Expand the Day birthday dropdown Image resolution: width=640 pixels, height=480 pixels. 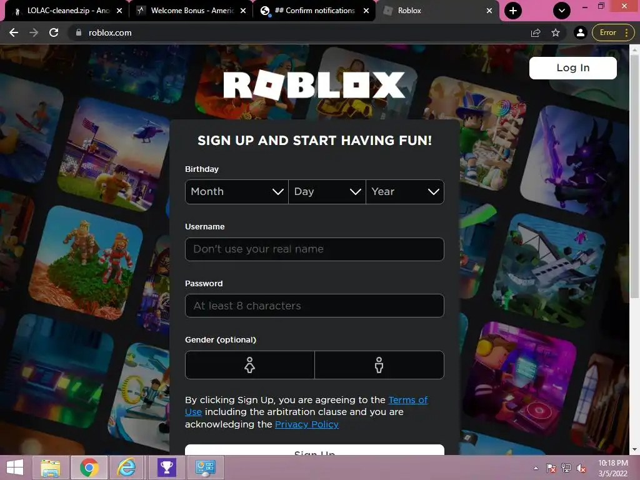[x=327, y=192]
